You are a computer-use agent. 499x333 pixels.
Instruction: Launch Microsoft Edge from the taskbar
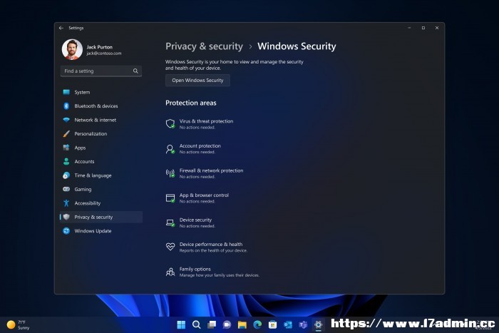tap(257, 324)
